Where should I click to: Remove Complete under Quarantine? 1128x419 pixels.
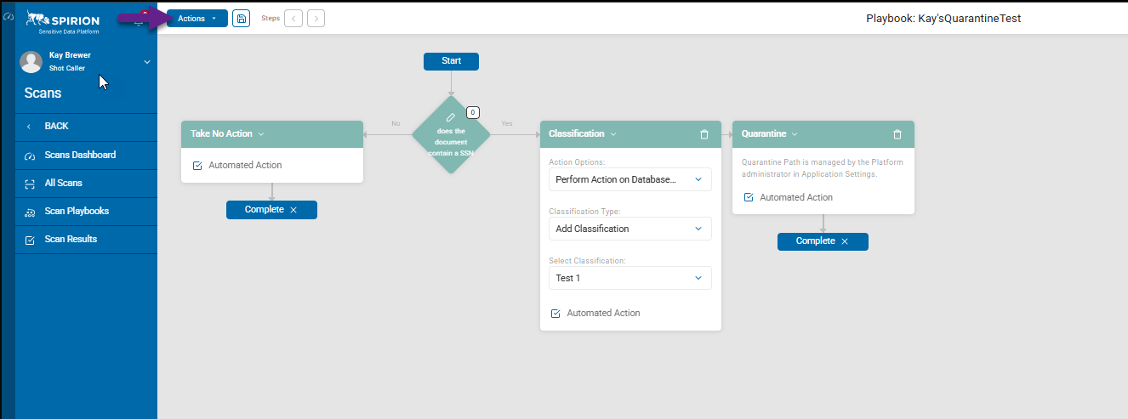click(x=845, y=241)
